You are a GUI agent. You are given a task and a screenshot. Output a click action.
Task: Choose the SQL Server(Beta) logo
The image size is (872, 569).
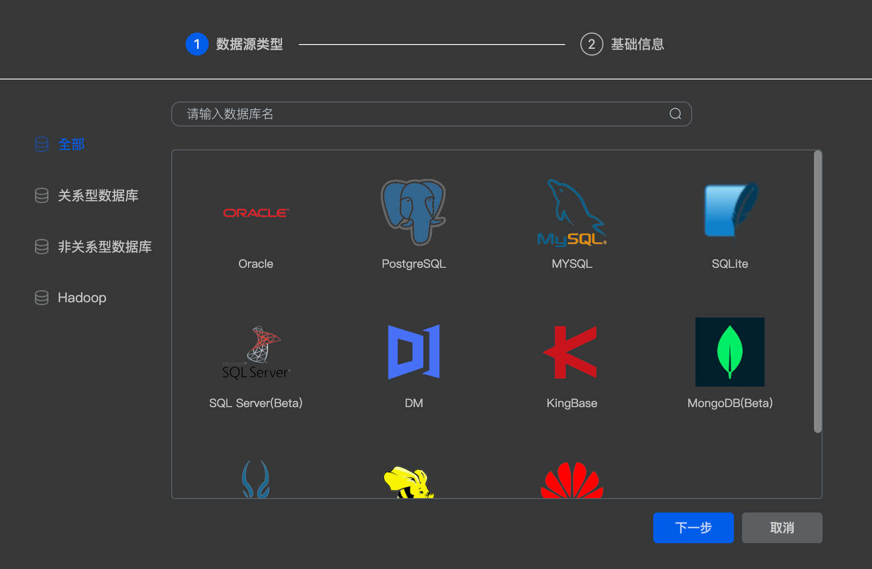(256, 353)
